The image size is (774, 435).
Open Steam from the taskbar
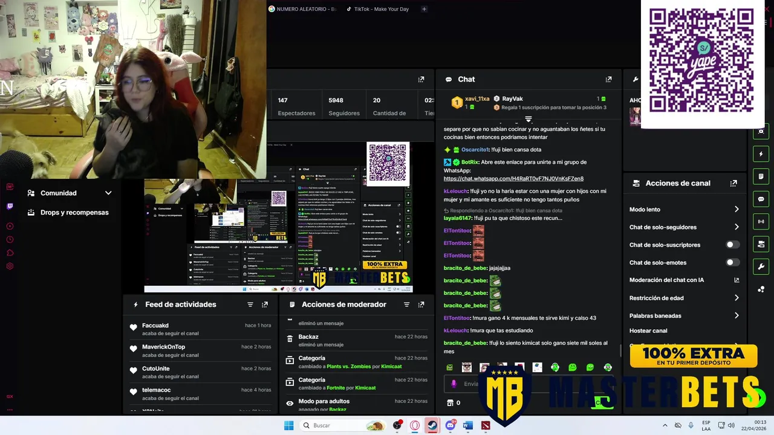432,425
